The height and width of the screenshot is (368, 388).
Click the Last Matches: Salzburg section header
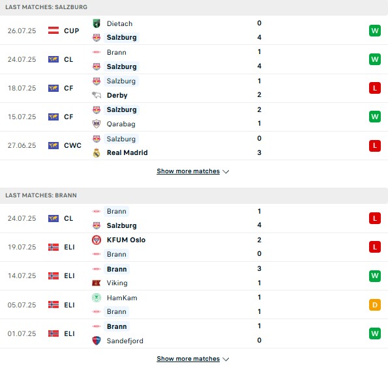click(x=194, y=7)
